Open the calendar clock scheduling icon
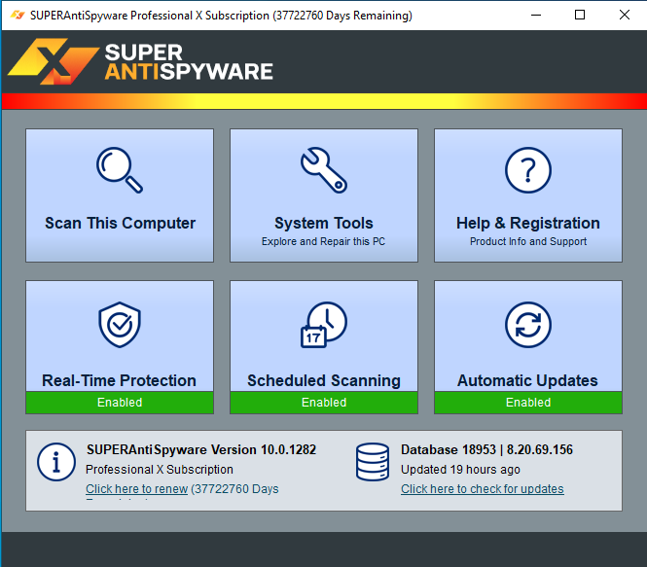 324,325
